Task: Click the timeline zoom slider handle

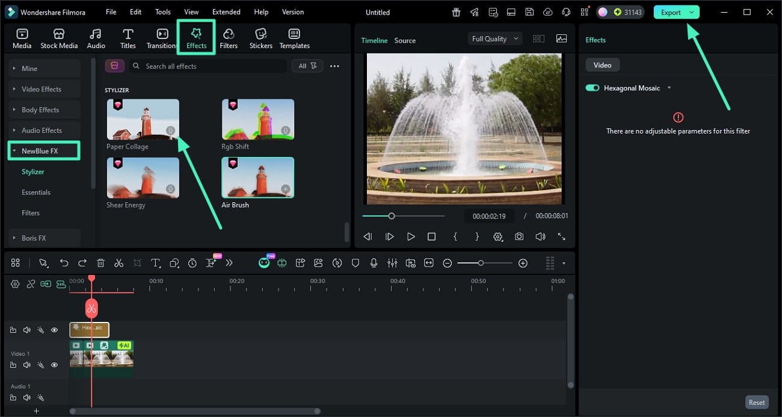Action: tap(481, 263)
